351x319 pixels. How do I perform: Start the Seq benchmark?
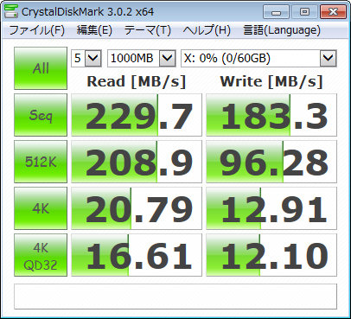pos(41,115)
